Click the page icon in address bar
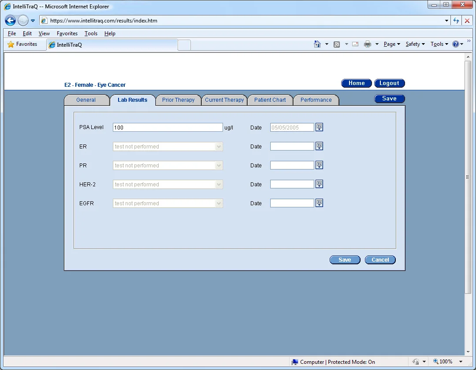This screenshot has height=370, width=476. pos(45,21)
